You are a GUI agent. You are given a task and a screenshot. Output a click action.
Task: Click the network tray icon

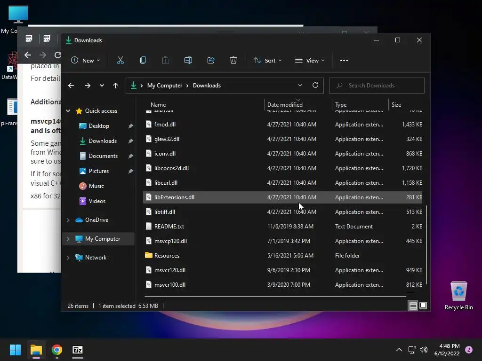click(x=412, y=350)
